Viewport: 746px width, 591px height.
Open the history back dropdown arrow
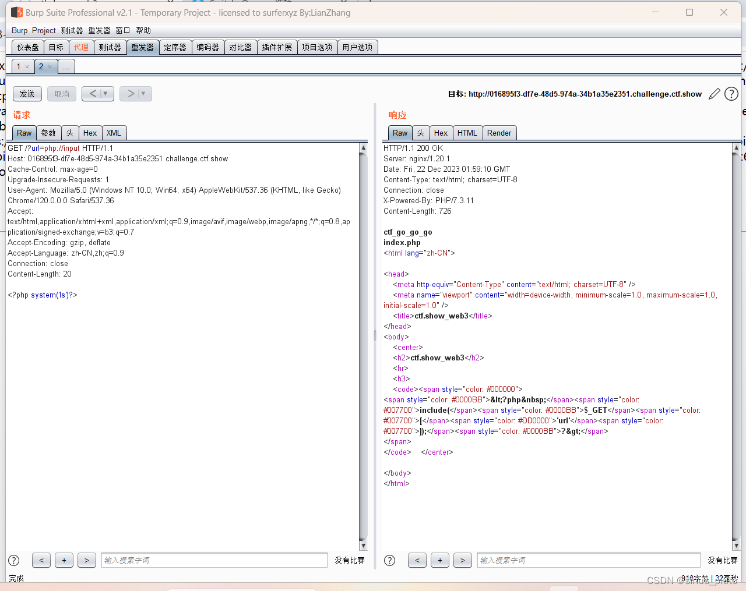click(106, 94)
